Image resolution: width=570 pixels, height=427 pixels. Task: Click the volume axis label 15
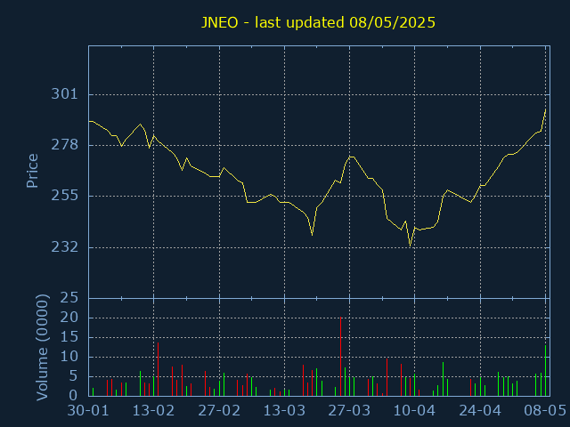[x=69, y=338]
